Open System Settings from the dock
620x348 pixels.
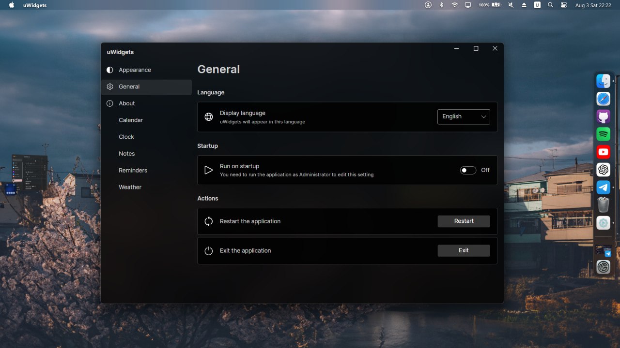pyautogui.click(x=603, y=267)
